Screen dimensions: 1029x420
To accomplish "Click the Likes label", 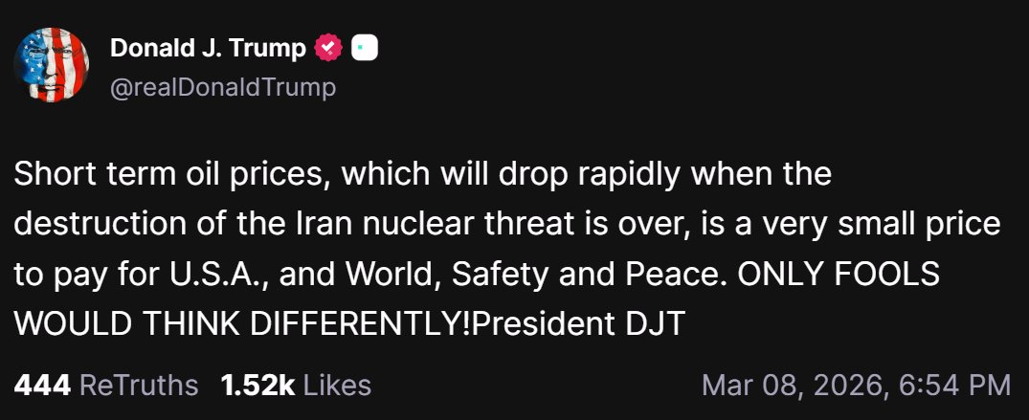I will point(338,386).
